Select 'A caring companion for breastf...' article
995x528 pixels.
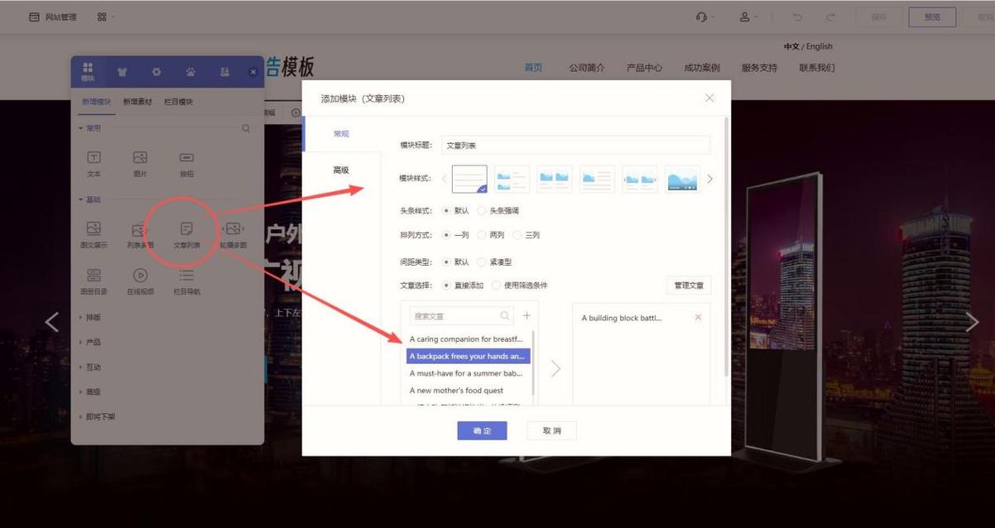click(x=467, y=339)
